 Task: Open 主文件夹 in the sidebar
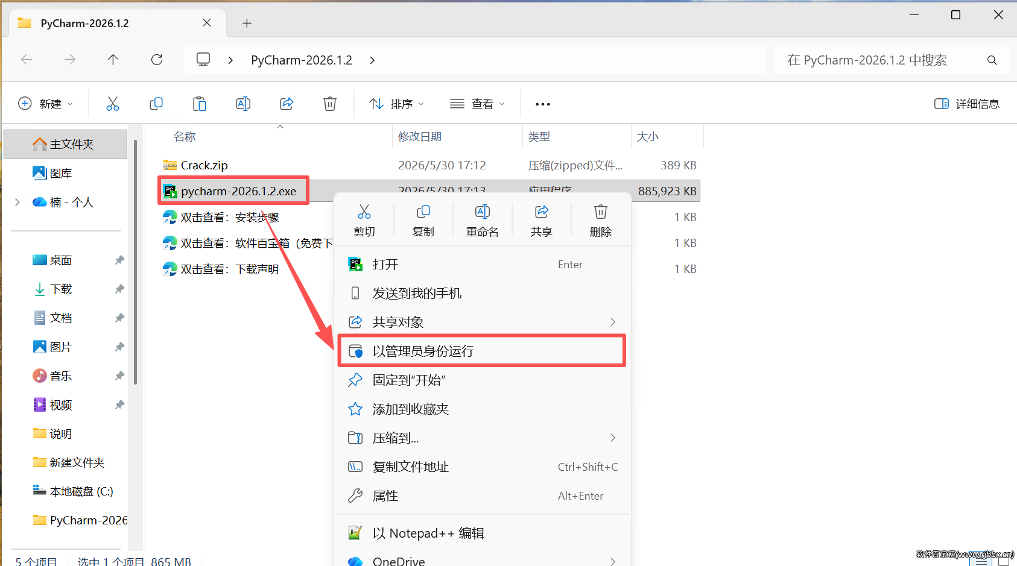point(66,144)
